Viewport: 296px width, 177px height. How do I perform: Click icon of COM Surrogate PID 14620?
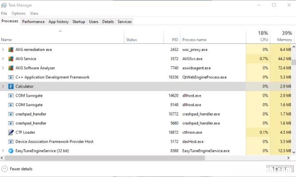tap(11, 96)
